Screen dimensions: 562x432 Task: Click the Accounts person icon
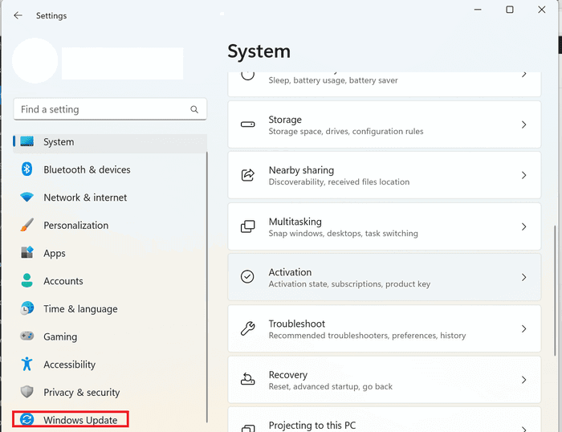click(x=26, y=280)
